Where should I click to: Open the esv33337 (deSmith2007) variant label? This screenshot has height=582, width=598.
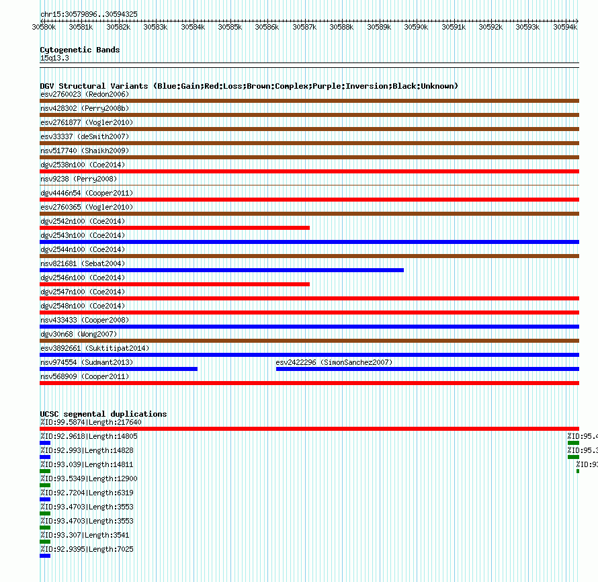tap(85, 136)
